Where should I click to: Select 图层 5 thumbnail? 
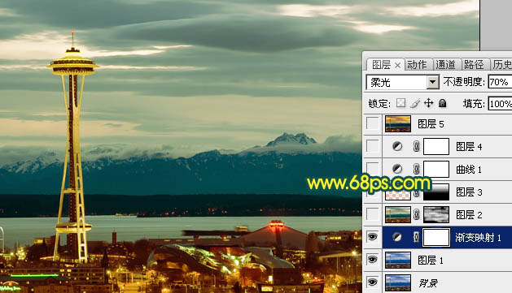[x=398, y=123]
